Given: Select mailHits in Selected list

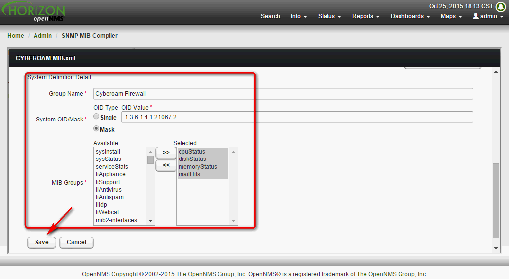Looking at the screenshot, I should coord(189,174).
